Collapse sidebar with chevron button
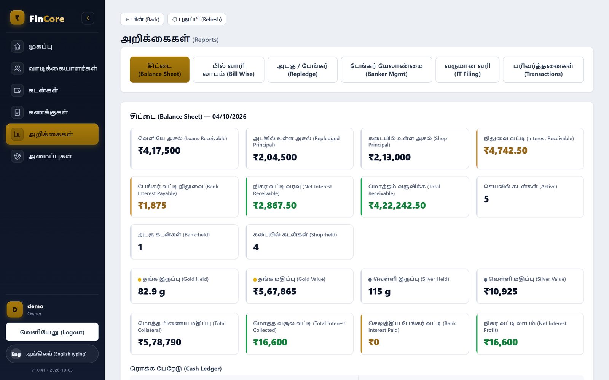Image resolution: width=609 pixels, height=380 pixels. pos(88,18)
